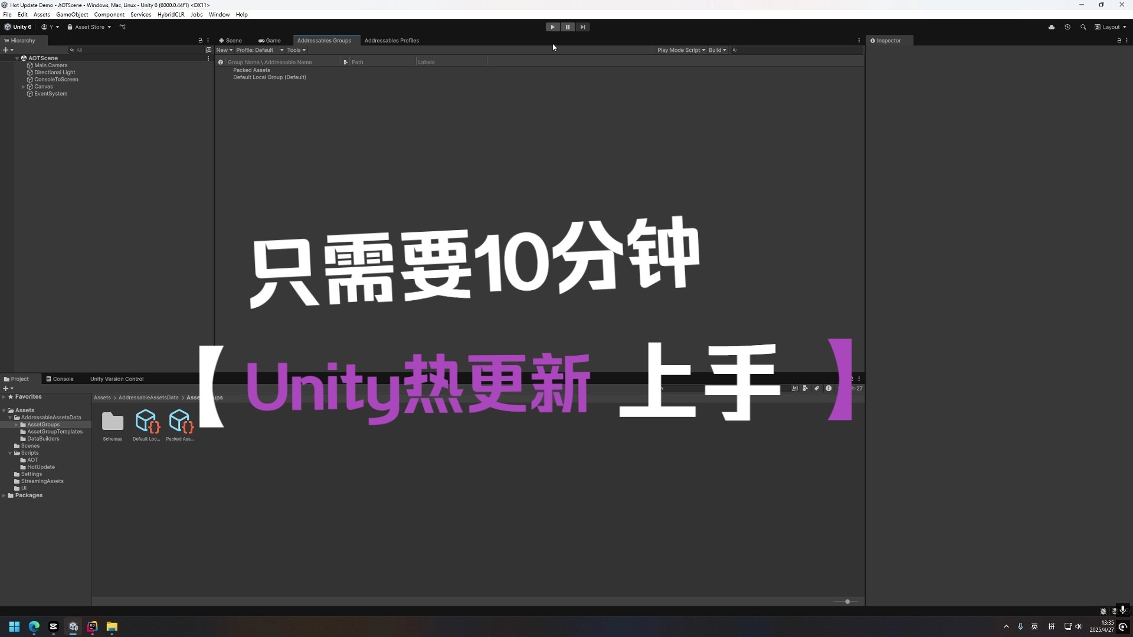Open AOTScene scene options menu

point(208,58)
